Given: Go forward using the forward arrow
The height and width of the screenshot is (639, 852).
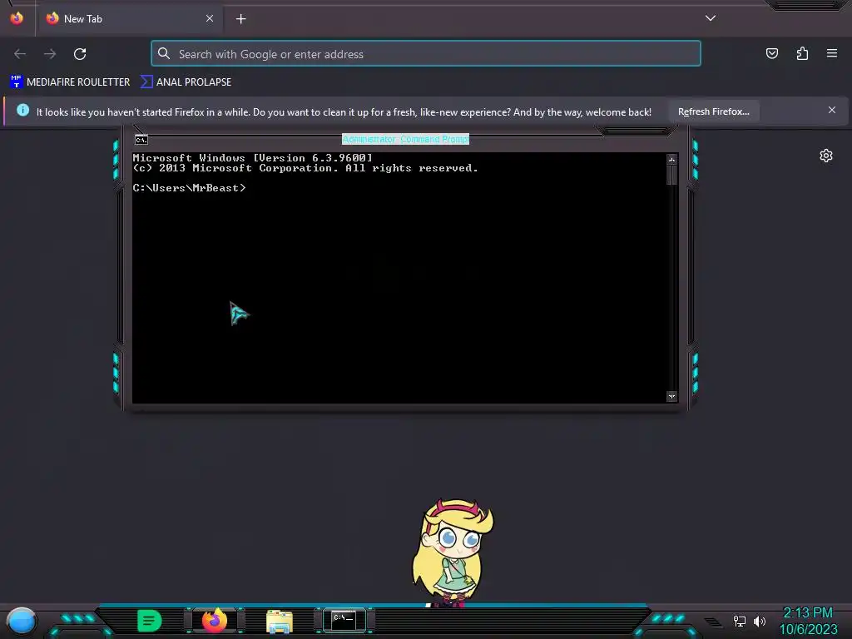Looking at the screenshot, I should point(50,54).
